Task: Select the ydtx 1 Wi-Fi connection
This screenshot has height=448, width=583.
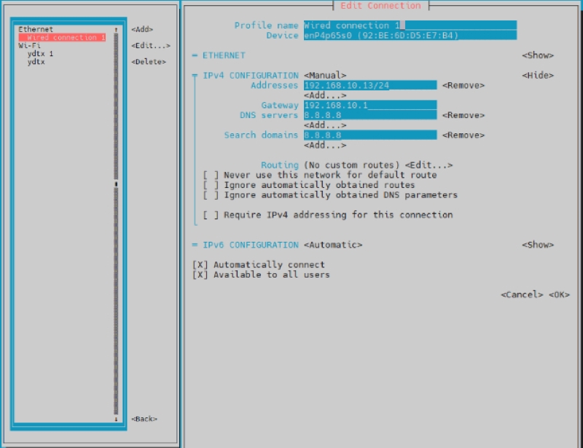Action: tap(40, 54)
